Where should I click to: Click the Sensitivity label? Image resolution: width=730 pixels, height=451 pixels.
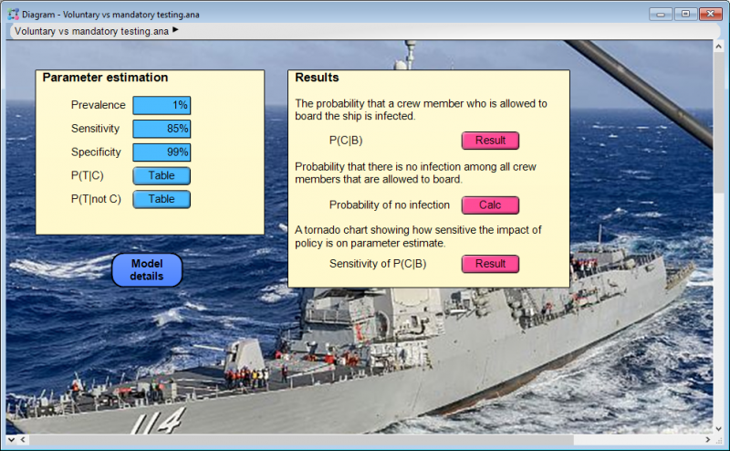pos(96,128)
